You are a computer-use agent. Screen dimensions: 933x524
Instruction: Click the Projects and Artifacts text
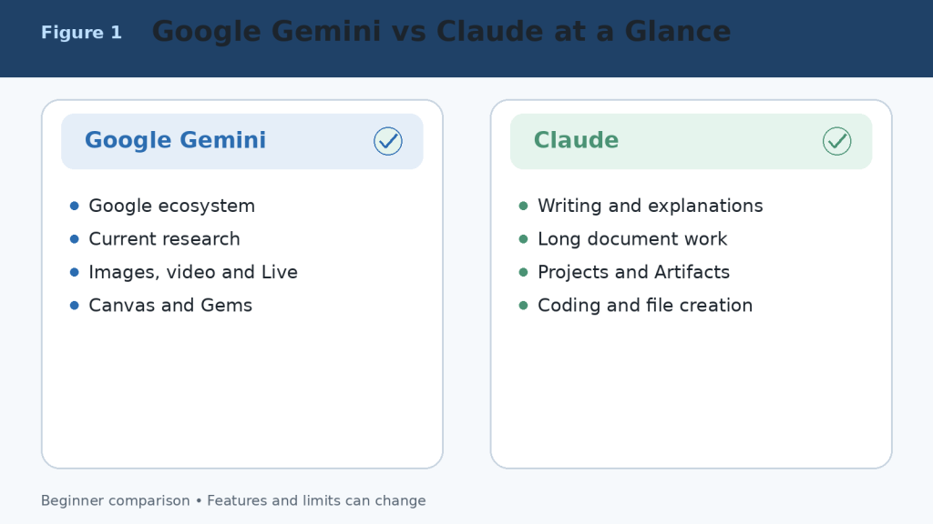click(634, 272)
